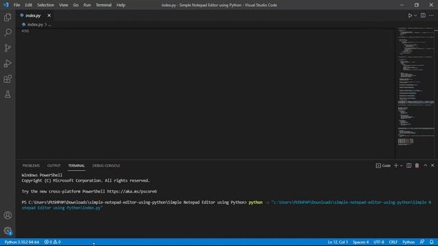The image size is (438, 246).
Task: Open the Terminal menu
Action: (x=103, y=5)
